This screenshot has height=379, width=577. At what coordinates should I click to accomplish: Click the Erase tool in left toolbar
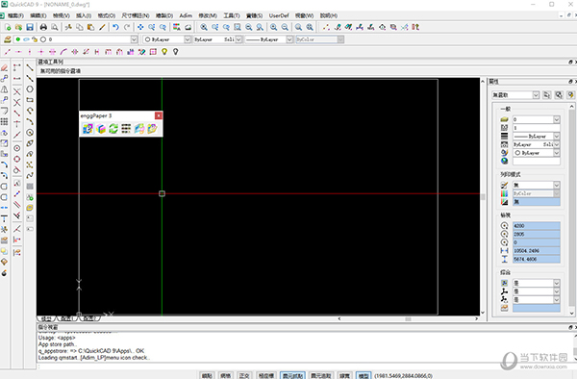(x=4, y=67)
